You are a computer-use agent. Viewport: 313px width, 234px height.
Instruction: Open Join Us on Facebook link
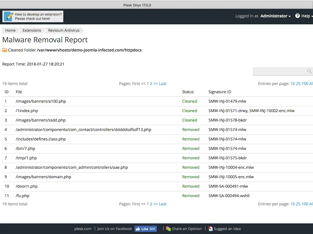[115, 229]
